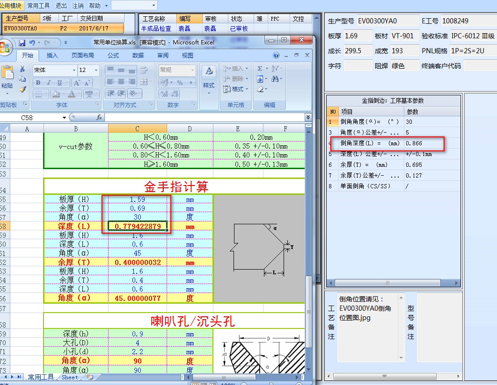Image resolution: width=497 pixels, height=385 pixels.
Task: Switch to the 数据 ribbon tab
Action: pos(138,55)
